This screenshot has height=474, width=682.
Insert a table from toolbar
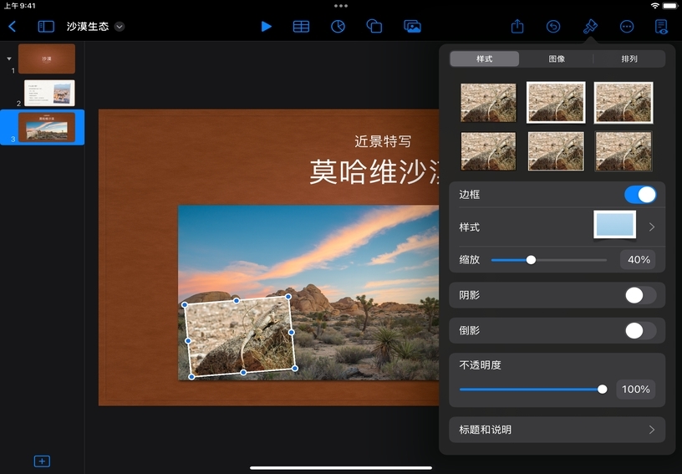[x=301, y=26]
